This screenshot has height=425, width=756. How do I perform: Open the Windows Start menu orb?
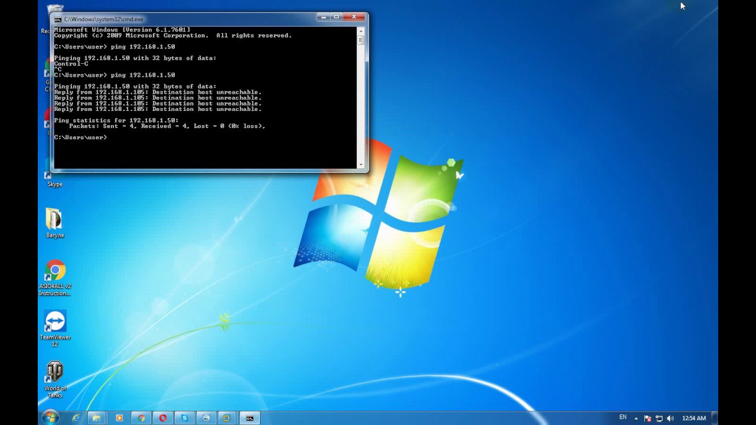[50, 417]
